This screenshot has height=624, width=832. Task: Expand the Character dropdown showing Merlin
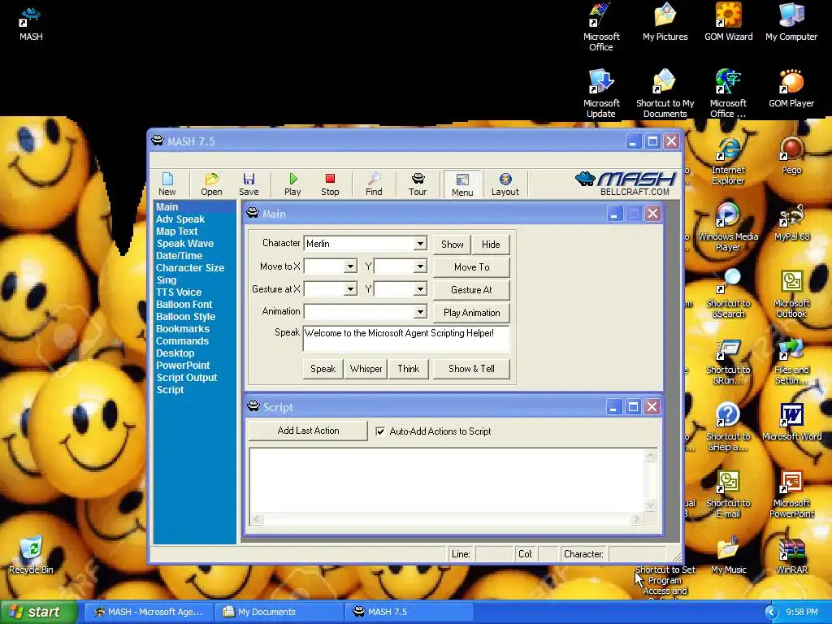click(x=420, y=244)
